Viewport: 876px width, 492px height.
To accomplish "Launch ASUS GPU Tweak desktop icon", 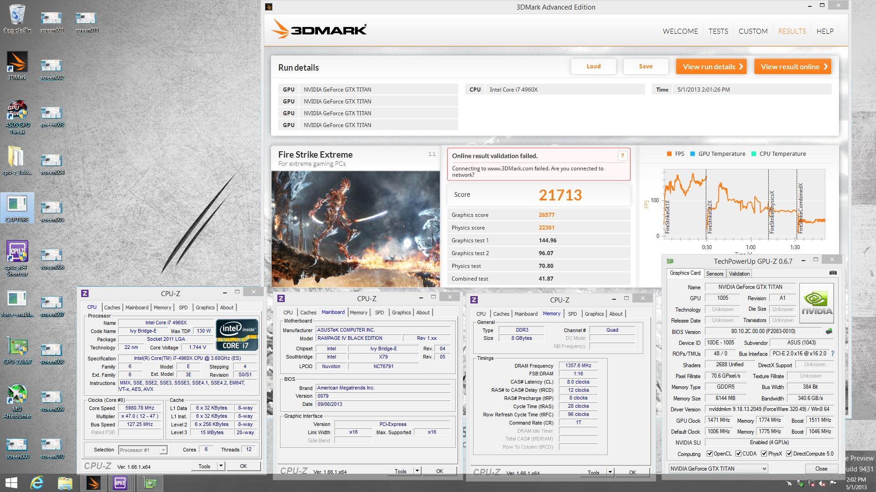I will click(17, 117).
